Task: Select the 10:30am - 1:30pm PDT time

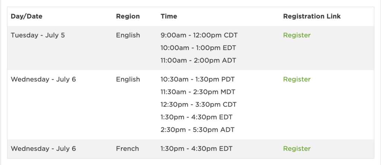Action: pos(198,79)
